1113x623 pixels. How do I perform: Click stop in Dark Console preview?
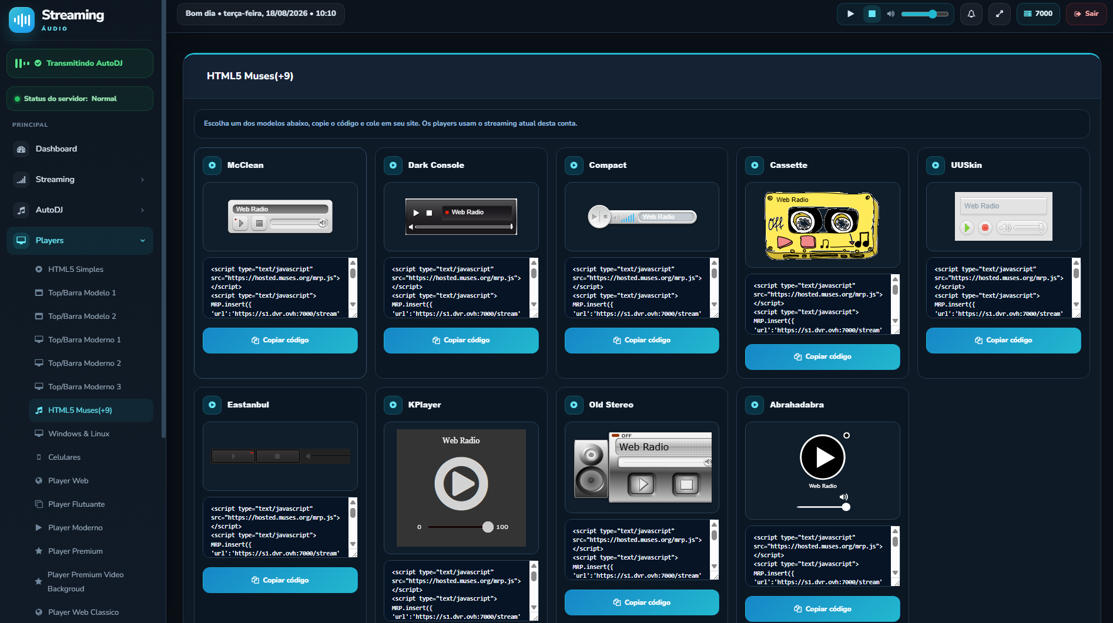429,213
